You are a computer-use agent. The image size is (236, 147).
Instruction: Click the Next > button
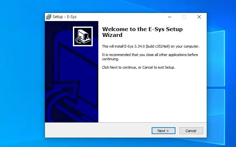click(x=163, y=131)
